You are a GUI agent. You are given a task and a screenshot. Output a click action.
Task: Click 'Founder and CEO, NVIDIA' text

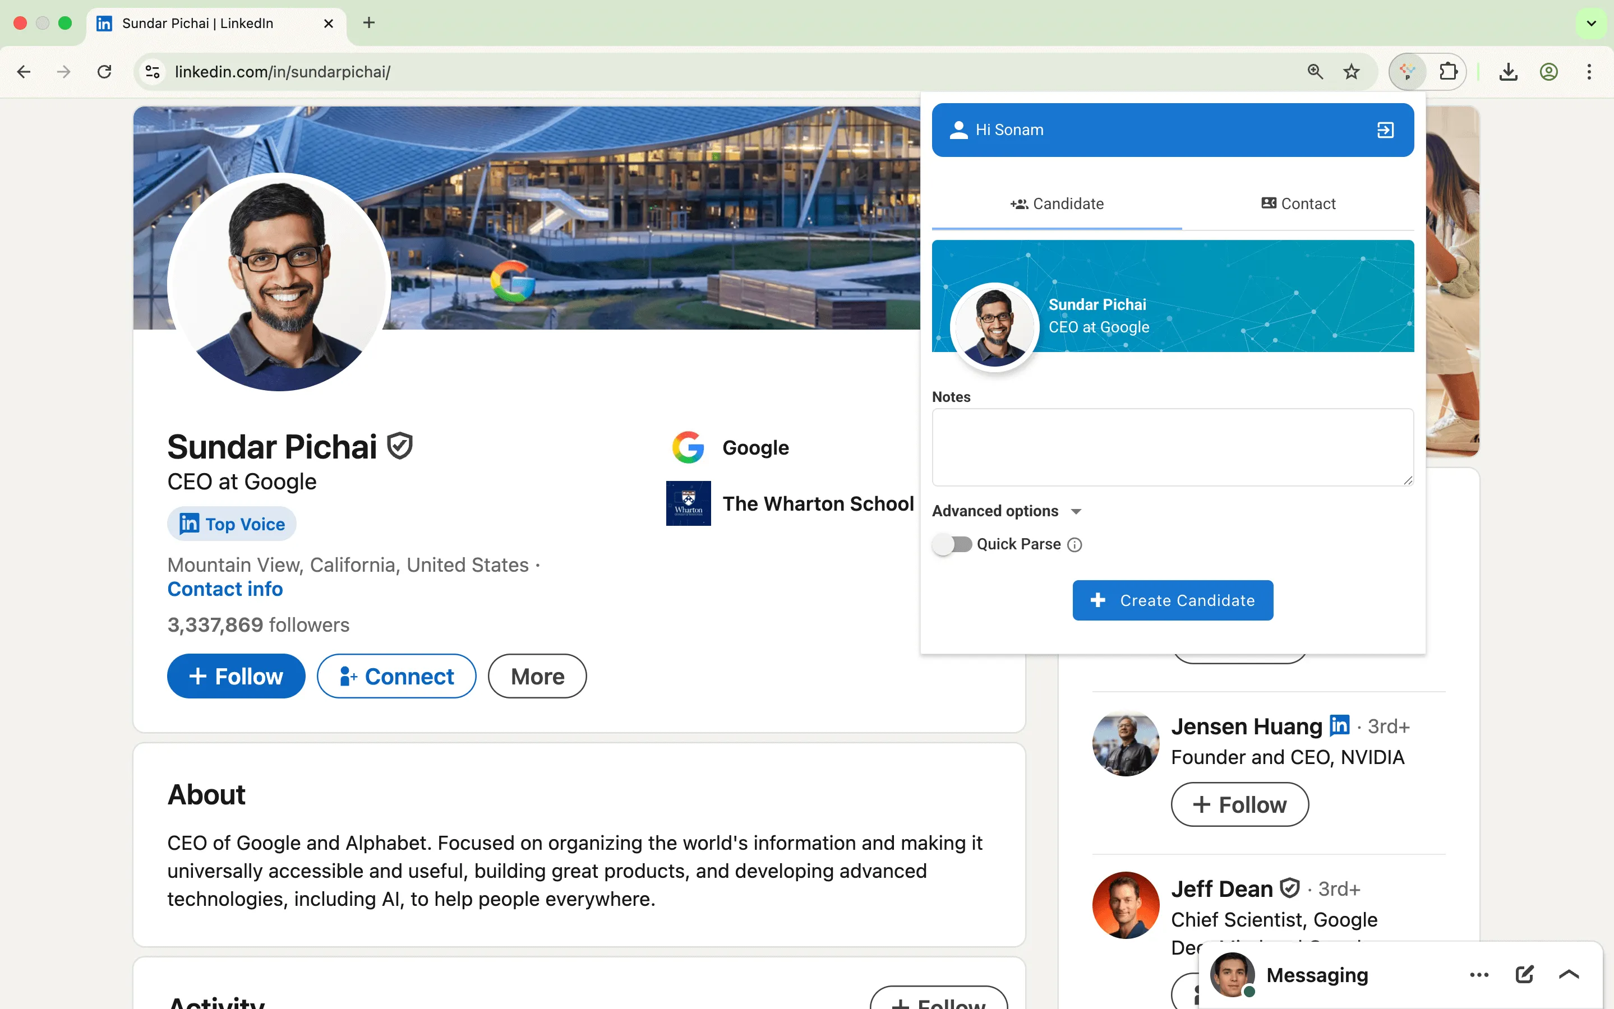1288,757
